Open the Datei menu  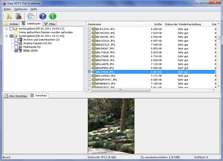7,9
